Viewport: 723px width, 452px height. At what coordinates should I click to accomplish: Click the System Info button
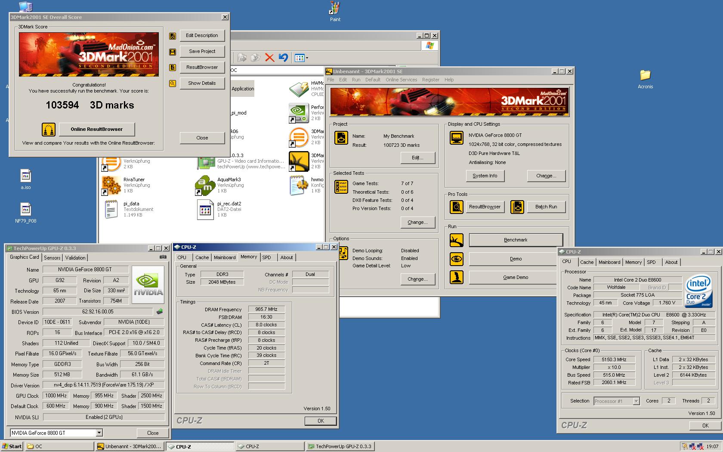tap(485, 176)
